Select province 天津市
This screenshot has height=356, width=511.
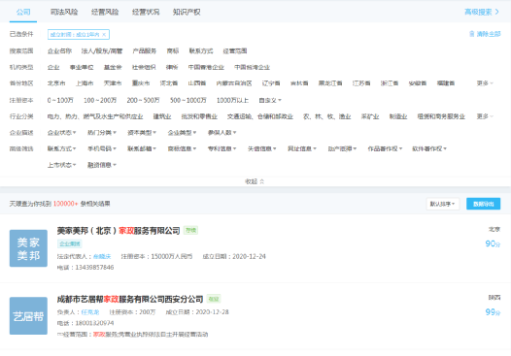[113, 83]
